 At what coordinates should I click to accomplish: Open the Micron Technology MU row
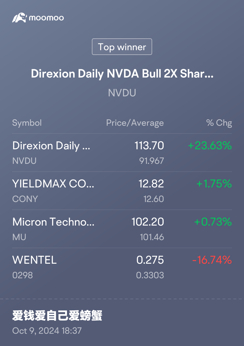pyautogui.click(x=122, y=229)
